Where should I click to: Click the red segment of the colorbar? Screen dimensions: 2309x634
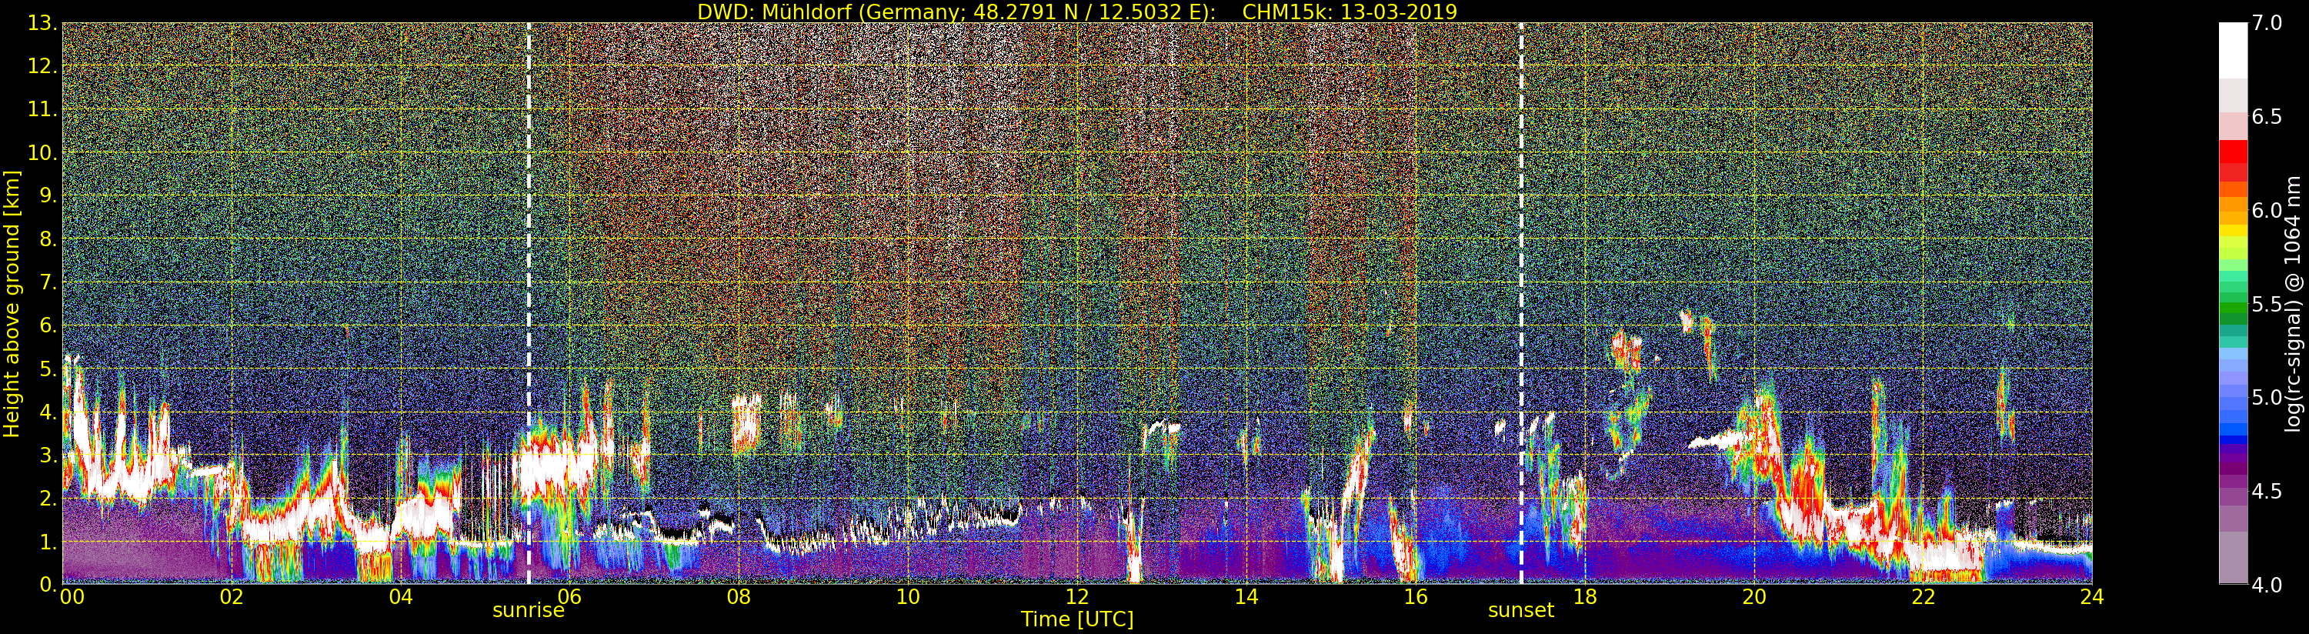2233,152
